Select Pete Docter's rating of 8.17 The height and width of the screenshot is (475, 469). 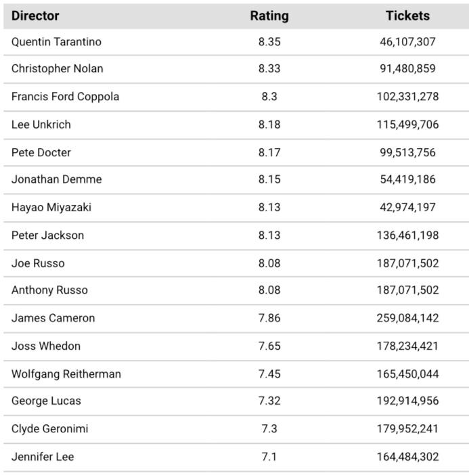tap(269, 152)
